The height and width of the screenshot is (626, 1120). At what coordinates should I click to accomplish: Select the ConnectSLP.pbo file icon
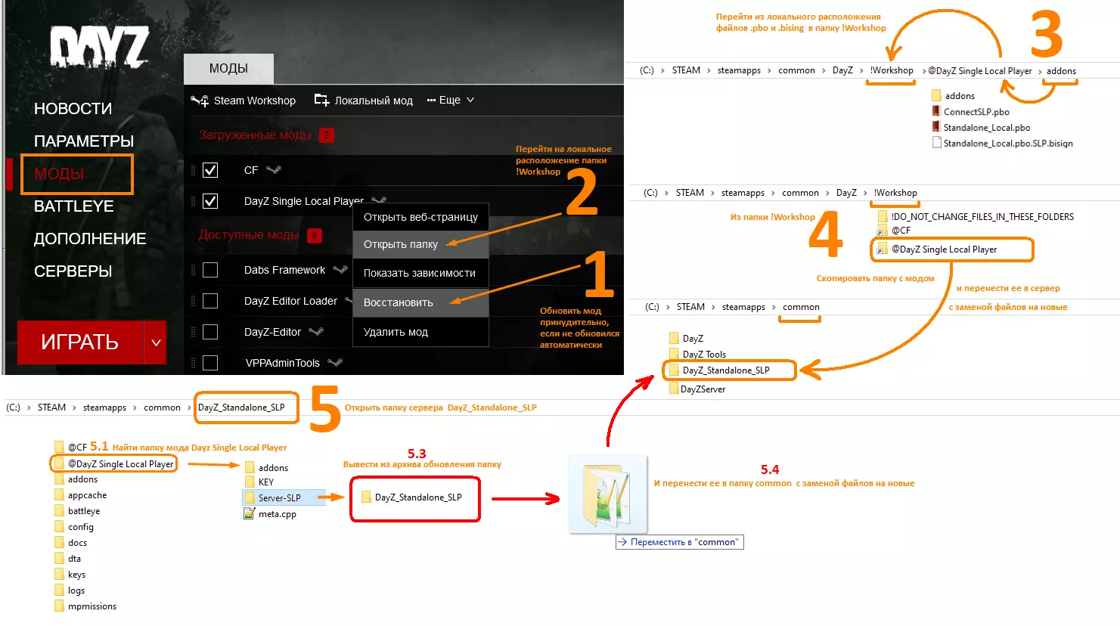pos(936,111)
